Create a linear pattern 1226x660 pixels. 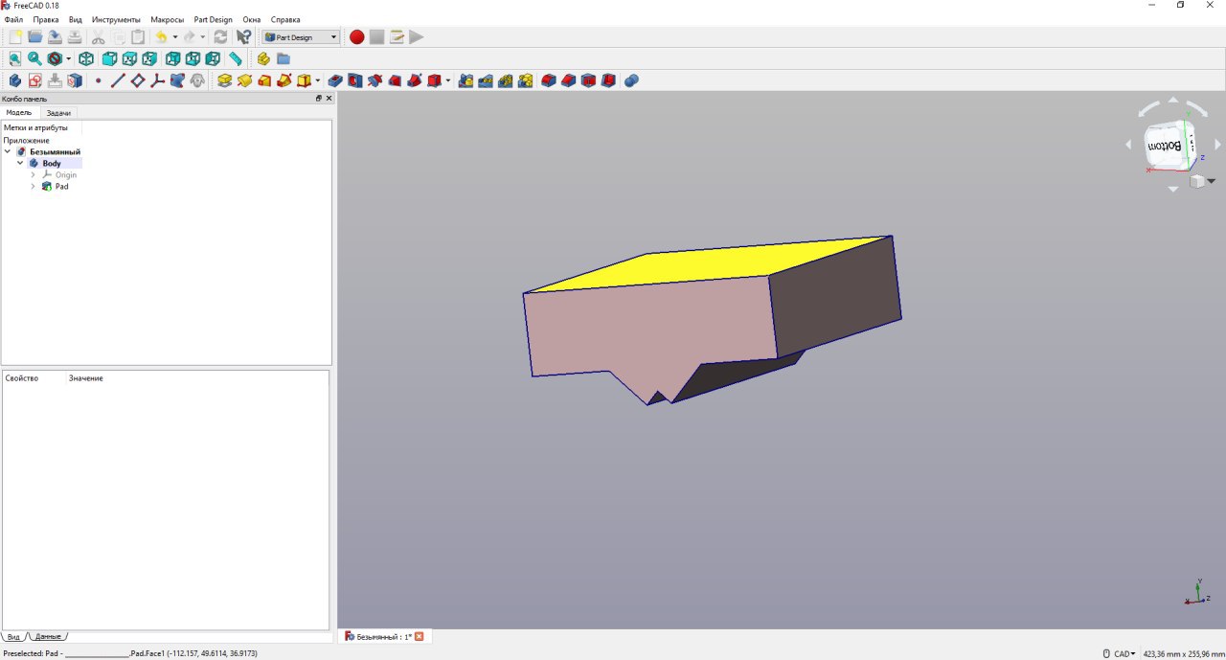point(486,80)
